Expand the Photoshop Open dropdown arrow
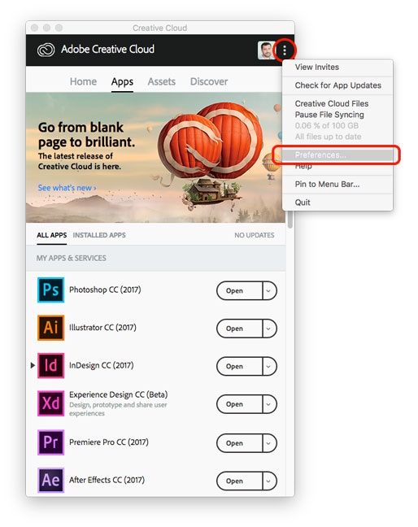 pos(269,290)
